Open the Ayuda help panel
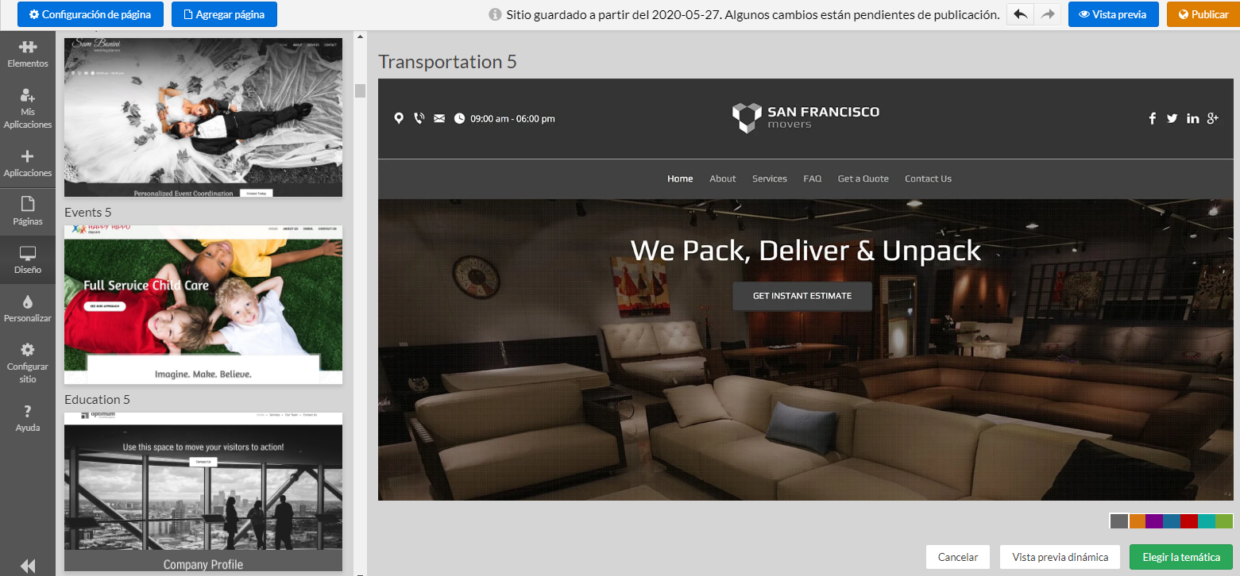The width and height of the screenshot is (1240, 576). click(28, 418)
